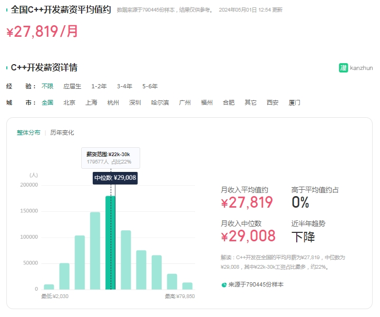Select 北京 in city filter

[69, 103]
